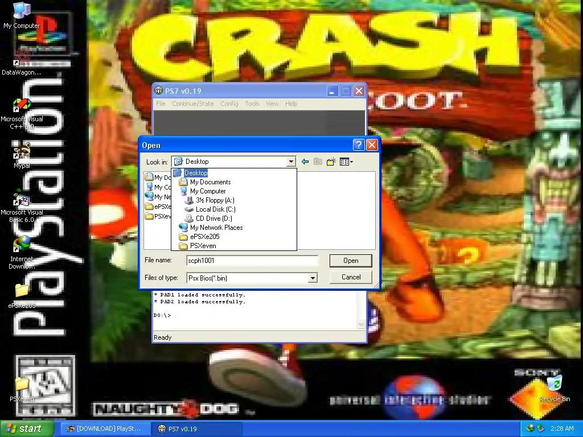Pick PSXeven folder in dropdown list
Image resolution: width=583 pixels, height=437 pixels.
203,246
